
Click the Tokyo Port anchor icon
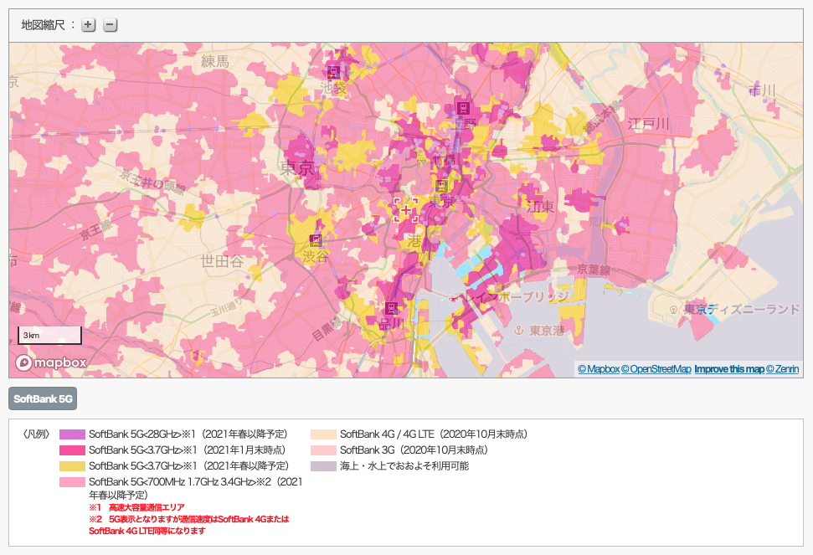[x=518, y=330]
